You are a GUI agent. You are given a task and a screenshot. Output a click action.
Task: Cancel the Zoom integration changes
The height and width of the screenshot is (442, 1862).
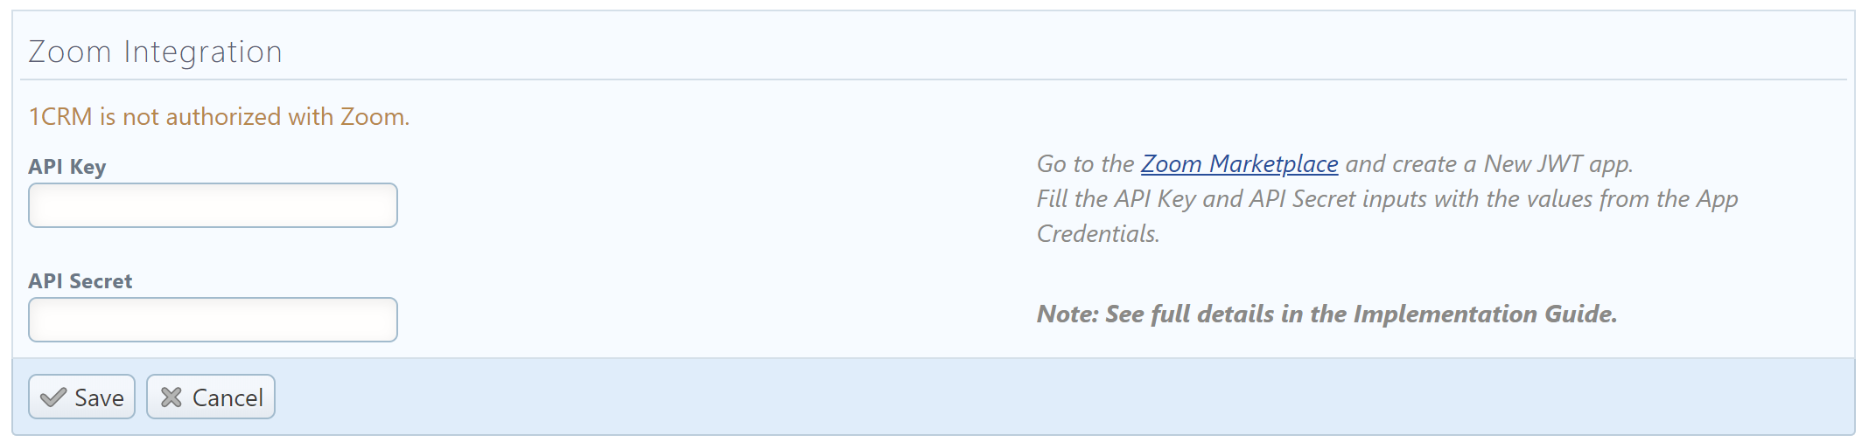click(211, 397)
